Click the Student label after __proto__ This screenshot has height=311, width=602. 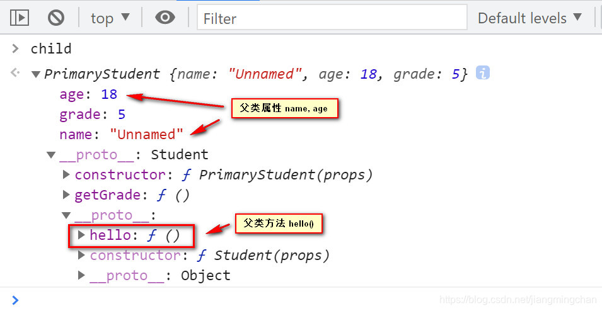click(179, 154)
